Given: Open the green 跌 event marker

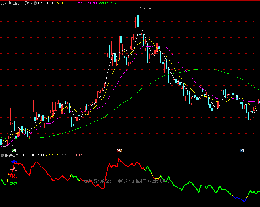Looking at the screenshot, I should click(14, 151).
